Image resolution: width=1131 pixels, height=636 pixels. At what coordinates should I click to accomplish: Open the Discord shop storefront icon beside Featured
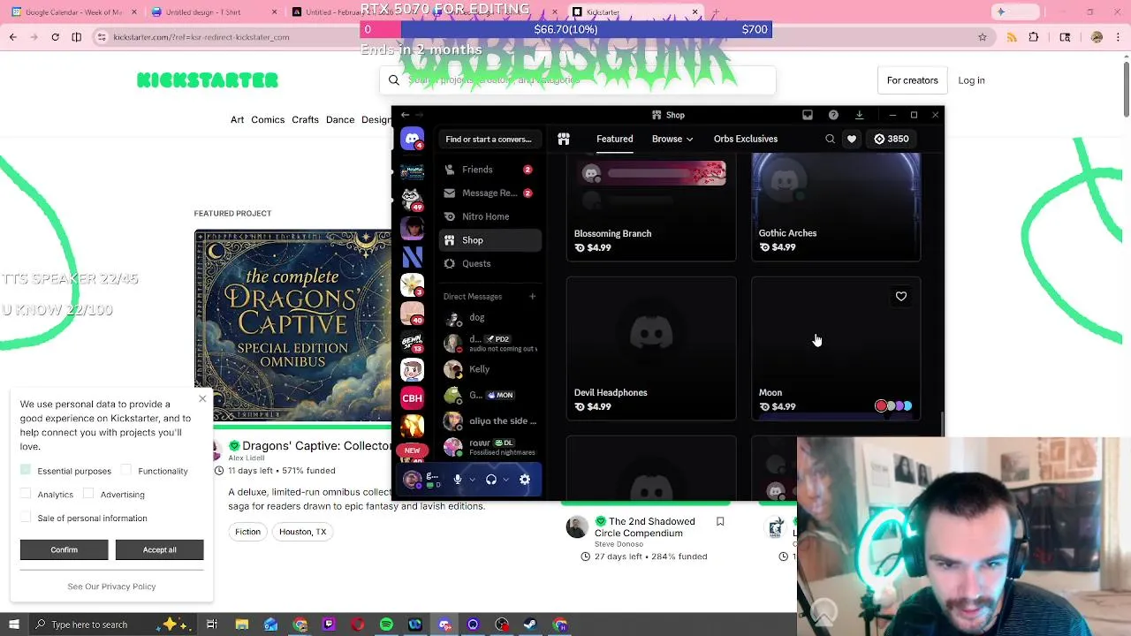[564, 139]
